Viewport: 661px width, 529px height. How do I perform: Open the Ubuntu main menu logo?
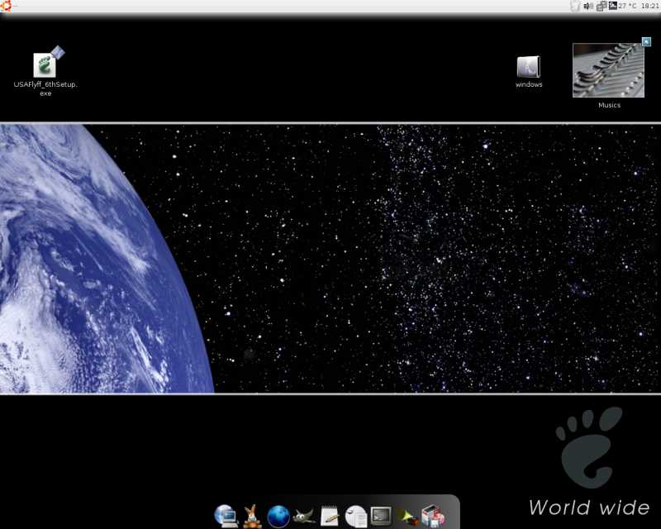tap(6, 6)
